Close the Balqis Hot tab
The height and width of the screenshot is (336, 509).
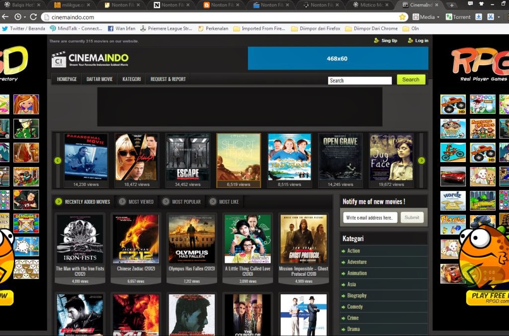pos(39,5)
